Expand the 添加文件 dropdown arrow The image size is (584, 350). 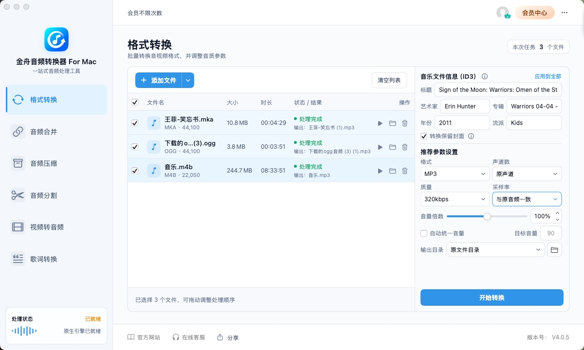pyautogui.click(x=188, y=80)
